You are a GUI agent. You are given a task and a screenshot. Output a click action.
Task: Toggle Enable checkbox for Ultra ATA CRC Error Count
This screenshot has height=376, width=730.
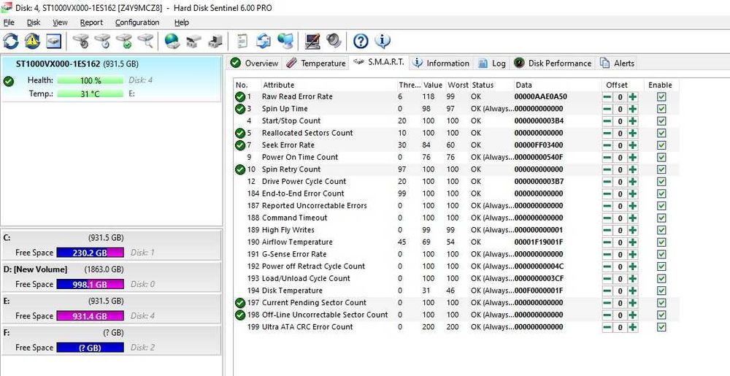pyautogui.click(x=661, y=327)
